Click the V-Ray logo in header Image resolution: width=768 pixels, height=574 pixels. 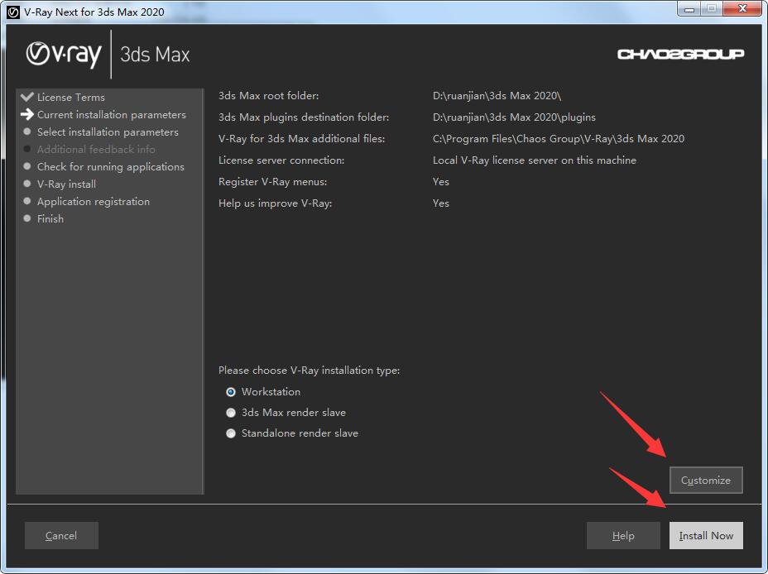[x=64, y=55]
